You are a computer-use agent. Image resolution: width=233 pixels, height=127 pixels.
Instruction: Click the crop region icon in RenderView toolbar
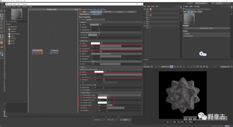159,67
